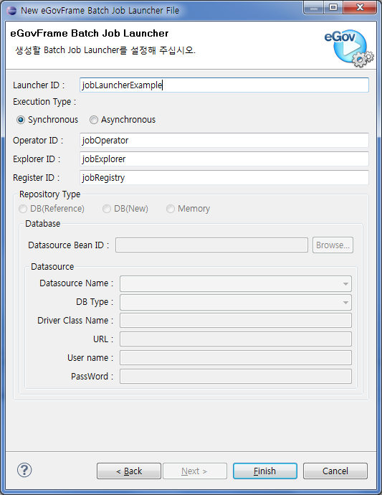Edit the Register ID field
This screenshot has height=495, width=382.
224,177
